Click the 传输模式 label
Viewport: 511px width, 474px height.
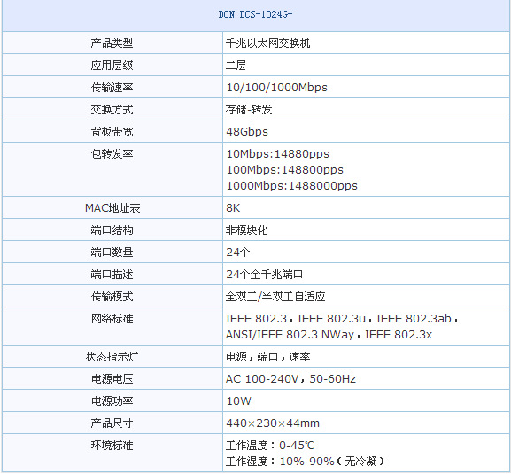point(112,297)
